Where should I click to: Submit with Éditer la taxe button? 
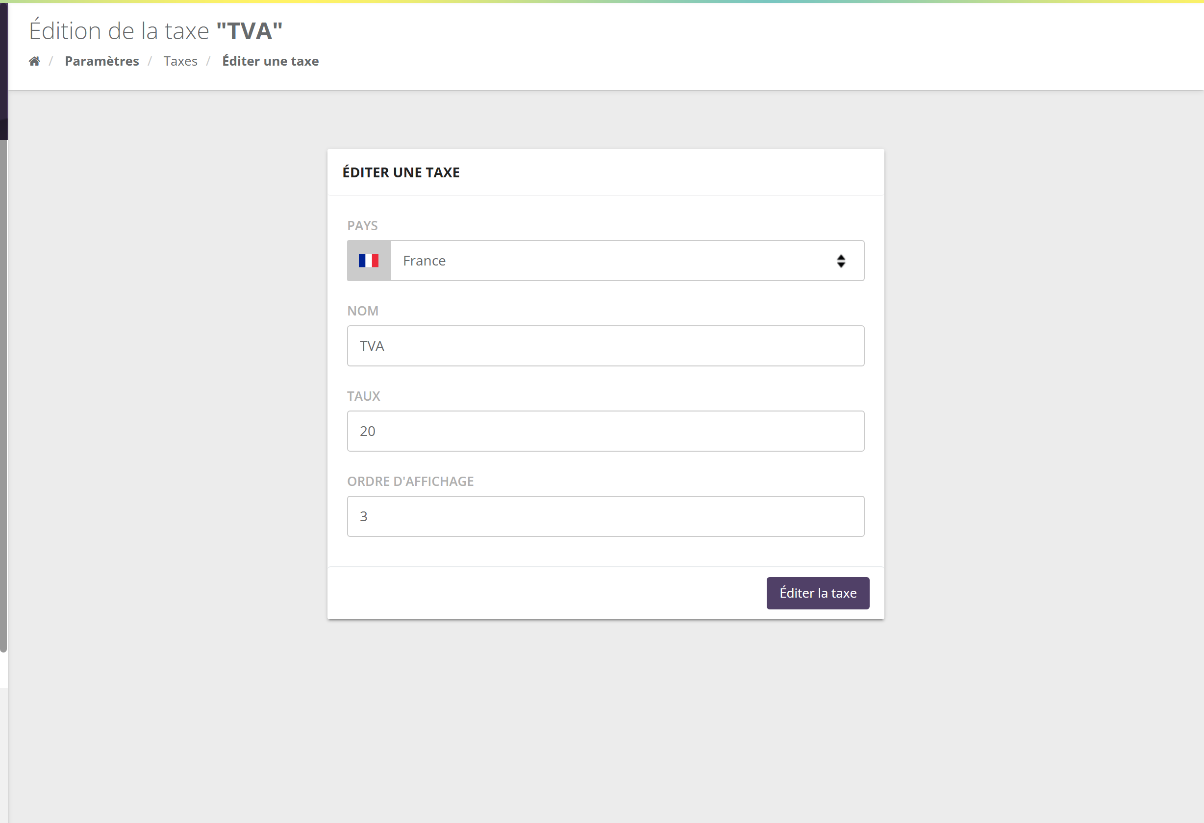pos(818,593)
